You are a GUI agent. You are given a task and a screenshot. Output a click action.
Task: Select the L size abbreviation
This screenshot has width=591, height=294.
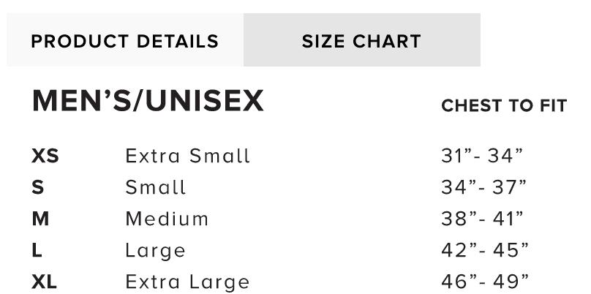[x=37, y=250]
